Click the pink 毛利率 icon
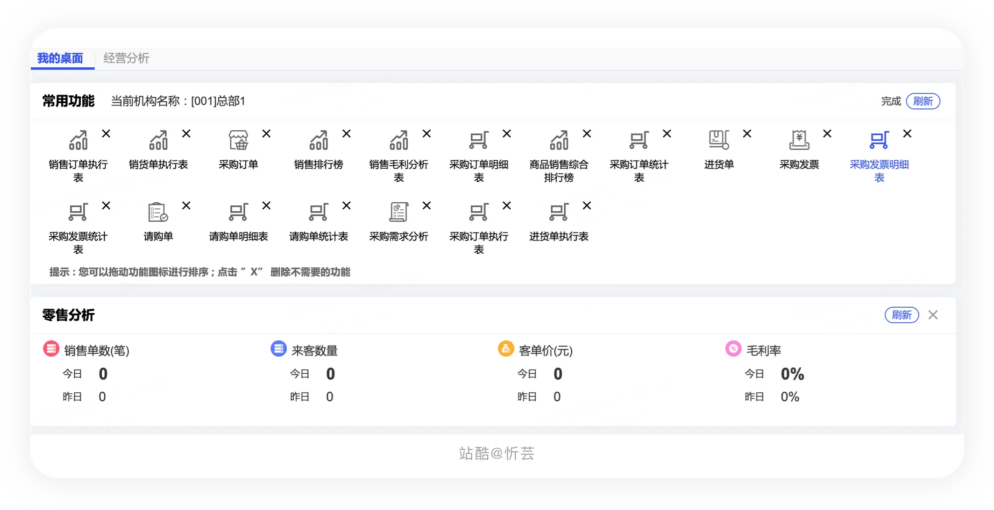 (733, 348)
